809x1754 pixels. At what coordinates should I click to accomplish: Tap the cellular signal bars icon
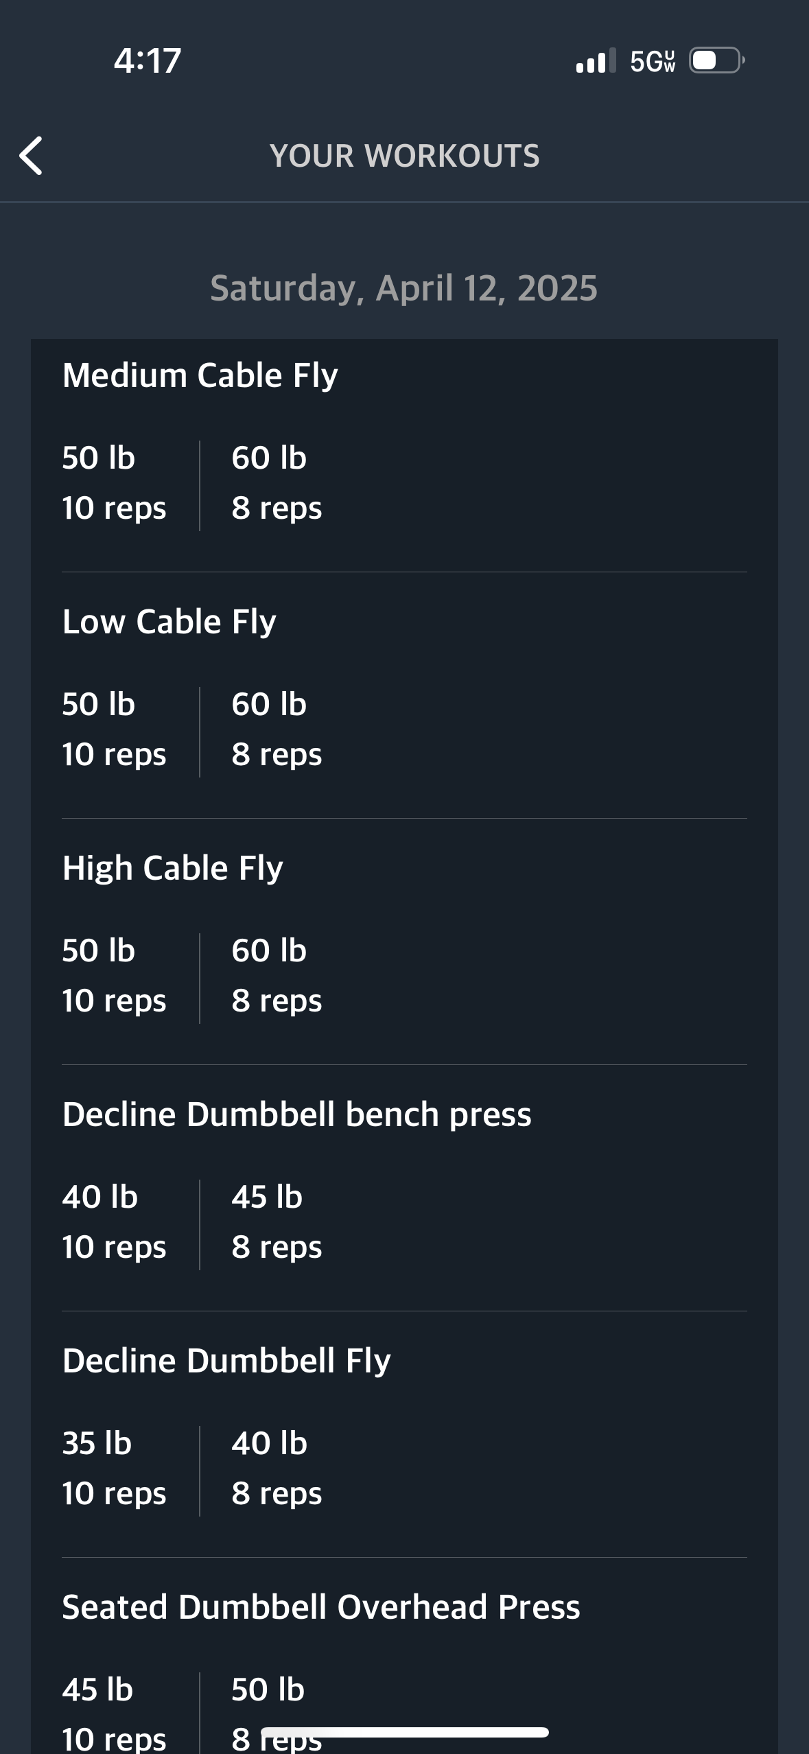(596, 60)
